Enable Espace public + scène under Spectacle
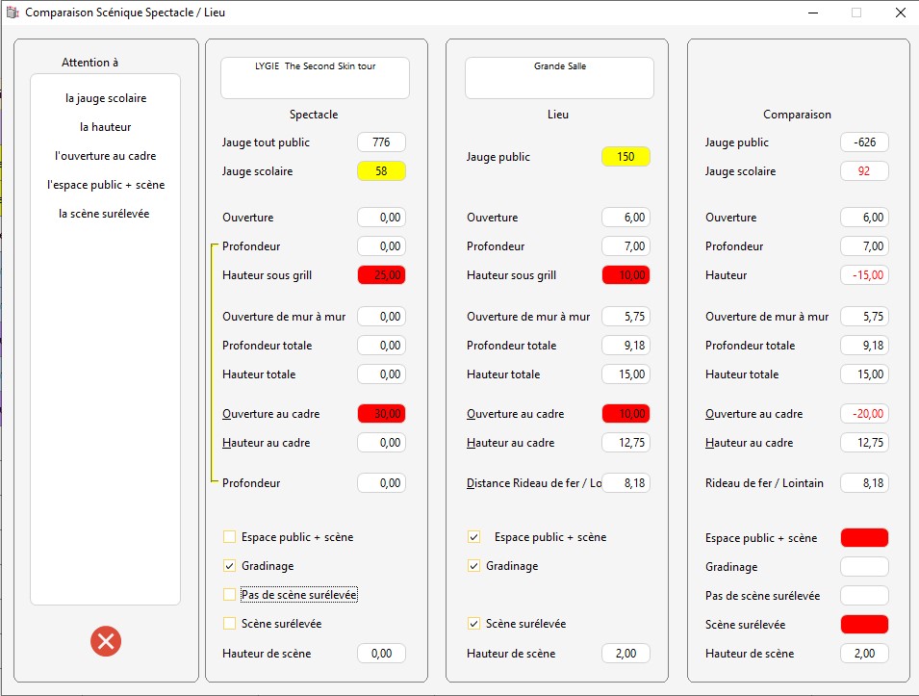919x696 pixels. tap(230, 537)
